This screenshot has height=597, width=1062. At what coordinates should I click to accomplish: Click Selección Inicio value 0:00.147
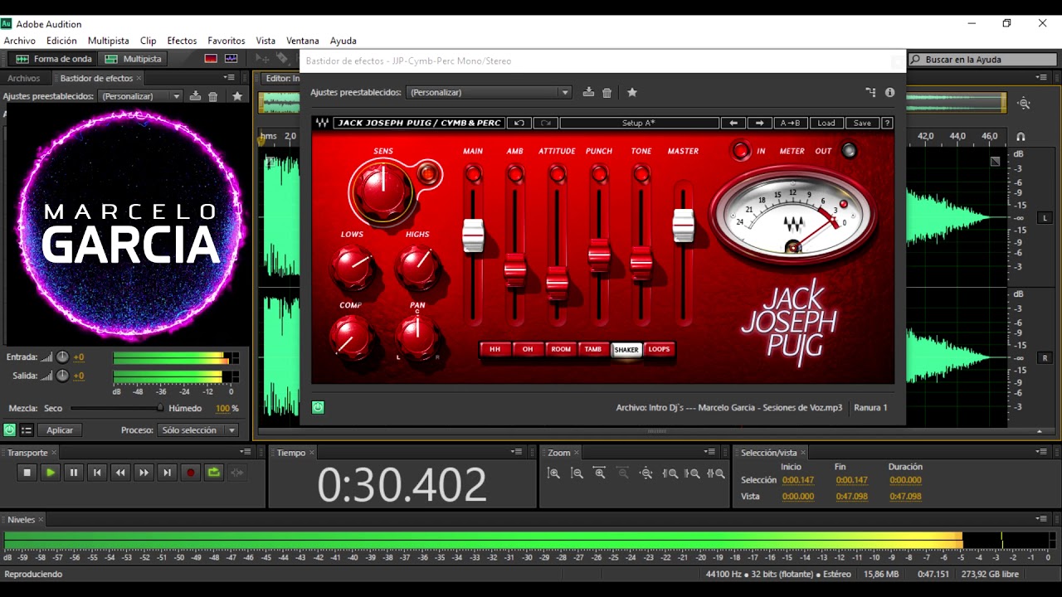coord(798,480)
